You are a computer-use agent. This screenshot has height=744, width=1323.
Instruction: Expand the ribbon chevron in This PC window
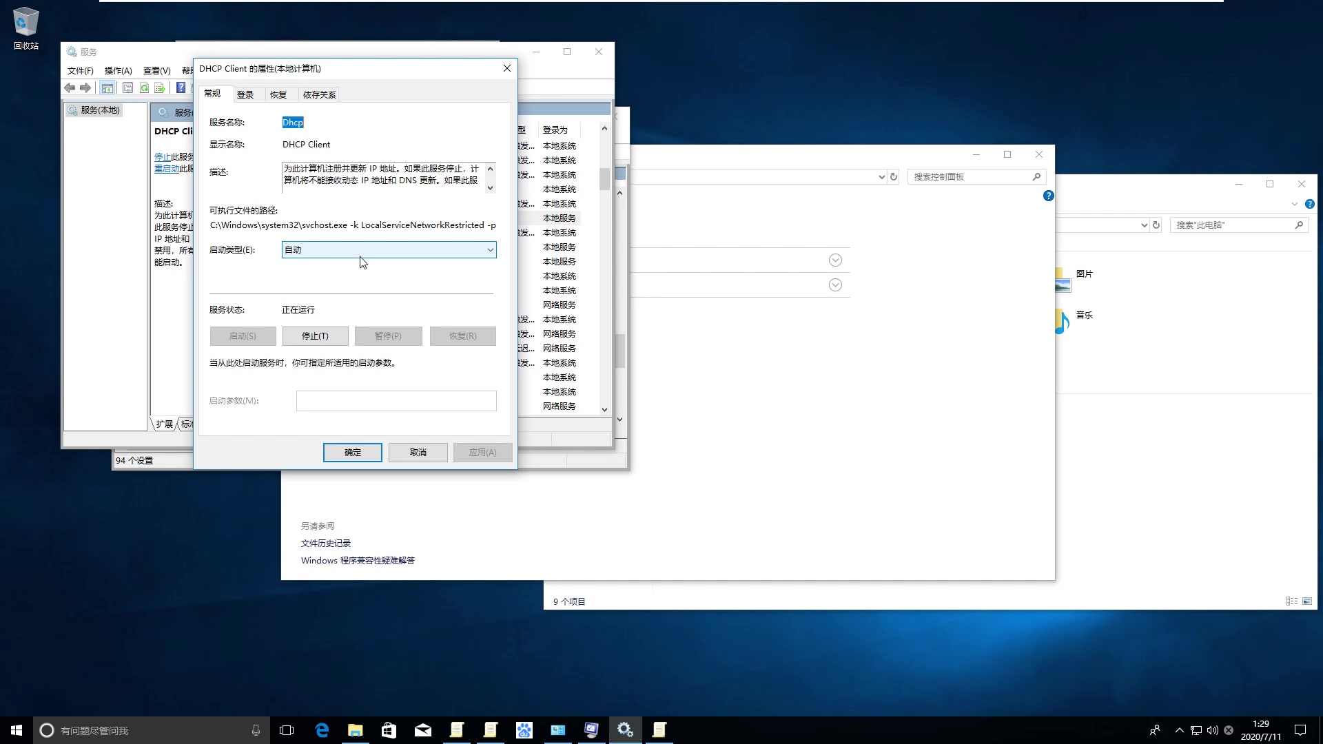(x=1295, y=204)
